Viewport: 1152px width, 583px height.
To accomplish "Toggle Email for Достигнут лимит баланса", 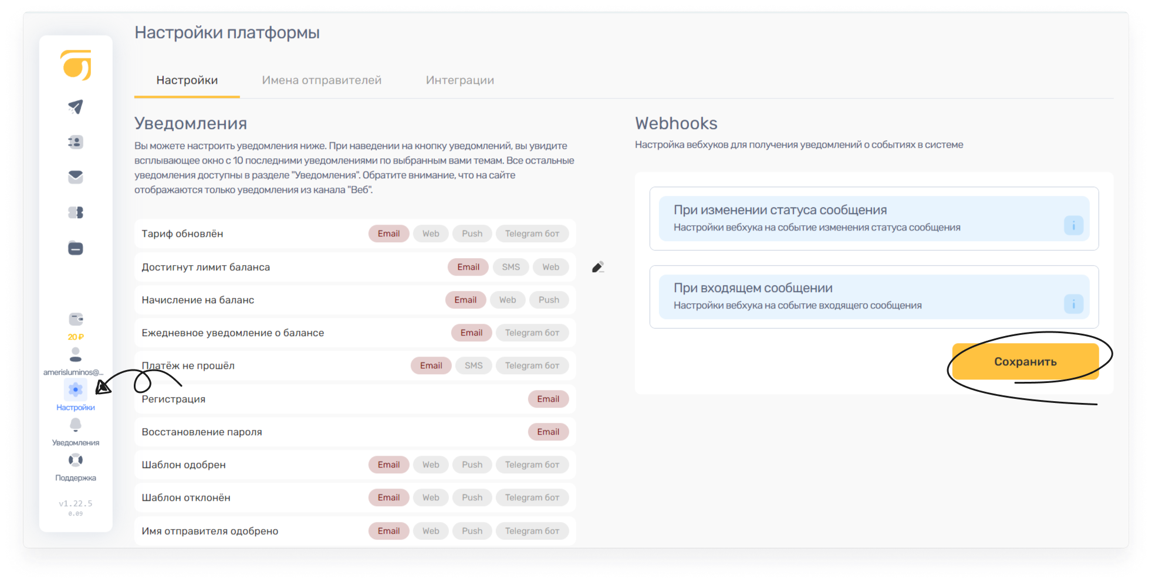I will coord(468,267).
